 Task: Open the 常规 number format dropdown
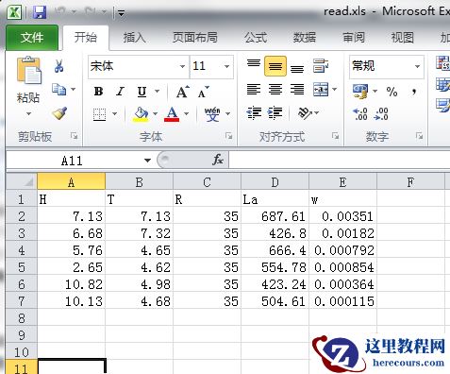(x=417, y=66)
